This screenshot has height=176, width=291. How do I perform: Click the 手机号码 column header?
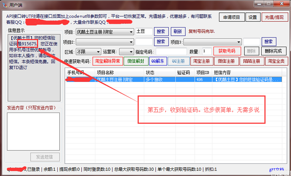80,73
